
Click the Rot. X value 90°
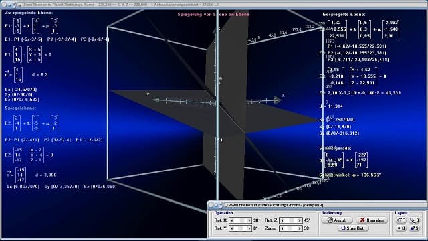(257, 220)
